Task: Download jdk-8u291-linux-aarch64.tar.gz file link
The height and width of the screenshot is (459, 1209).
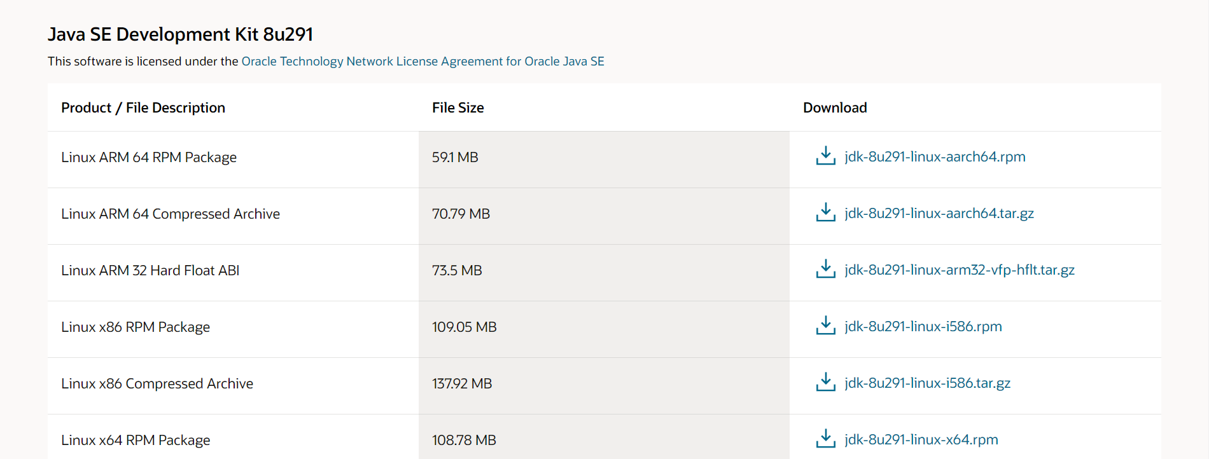Action: pos(939,214)
